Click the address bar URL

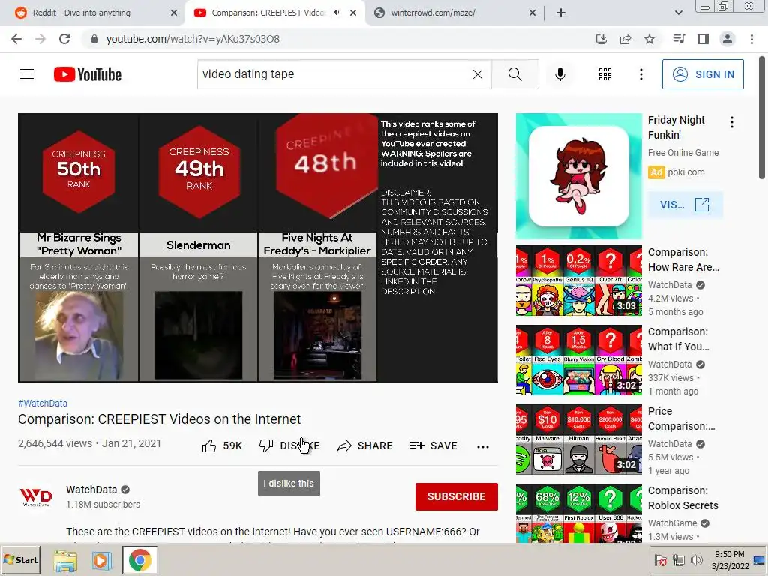pos(193,39)
